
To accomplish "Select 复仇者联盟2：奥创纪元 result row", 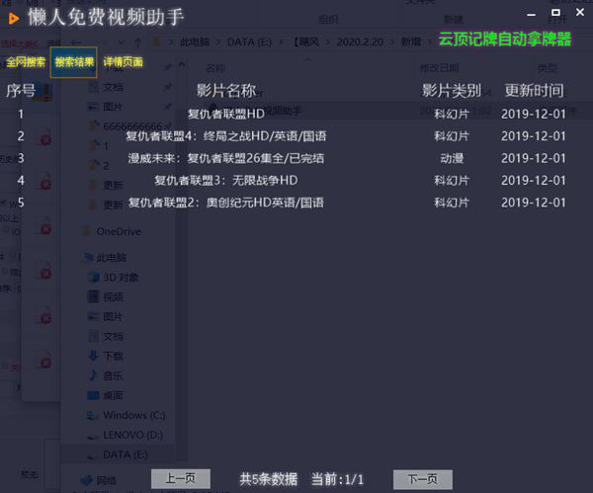I will point(226,203).
